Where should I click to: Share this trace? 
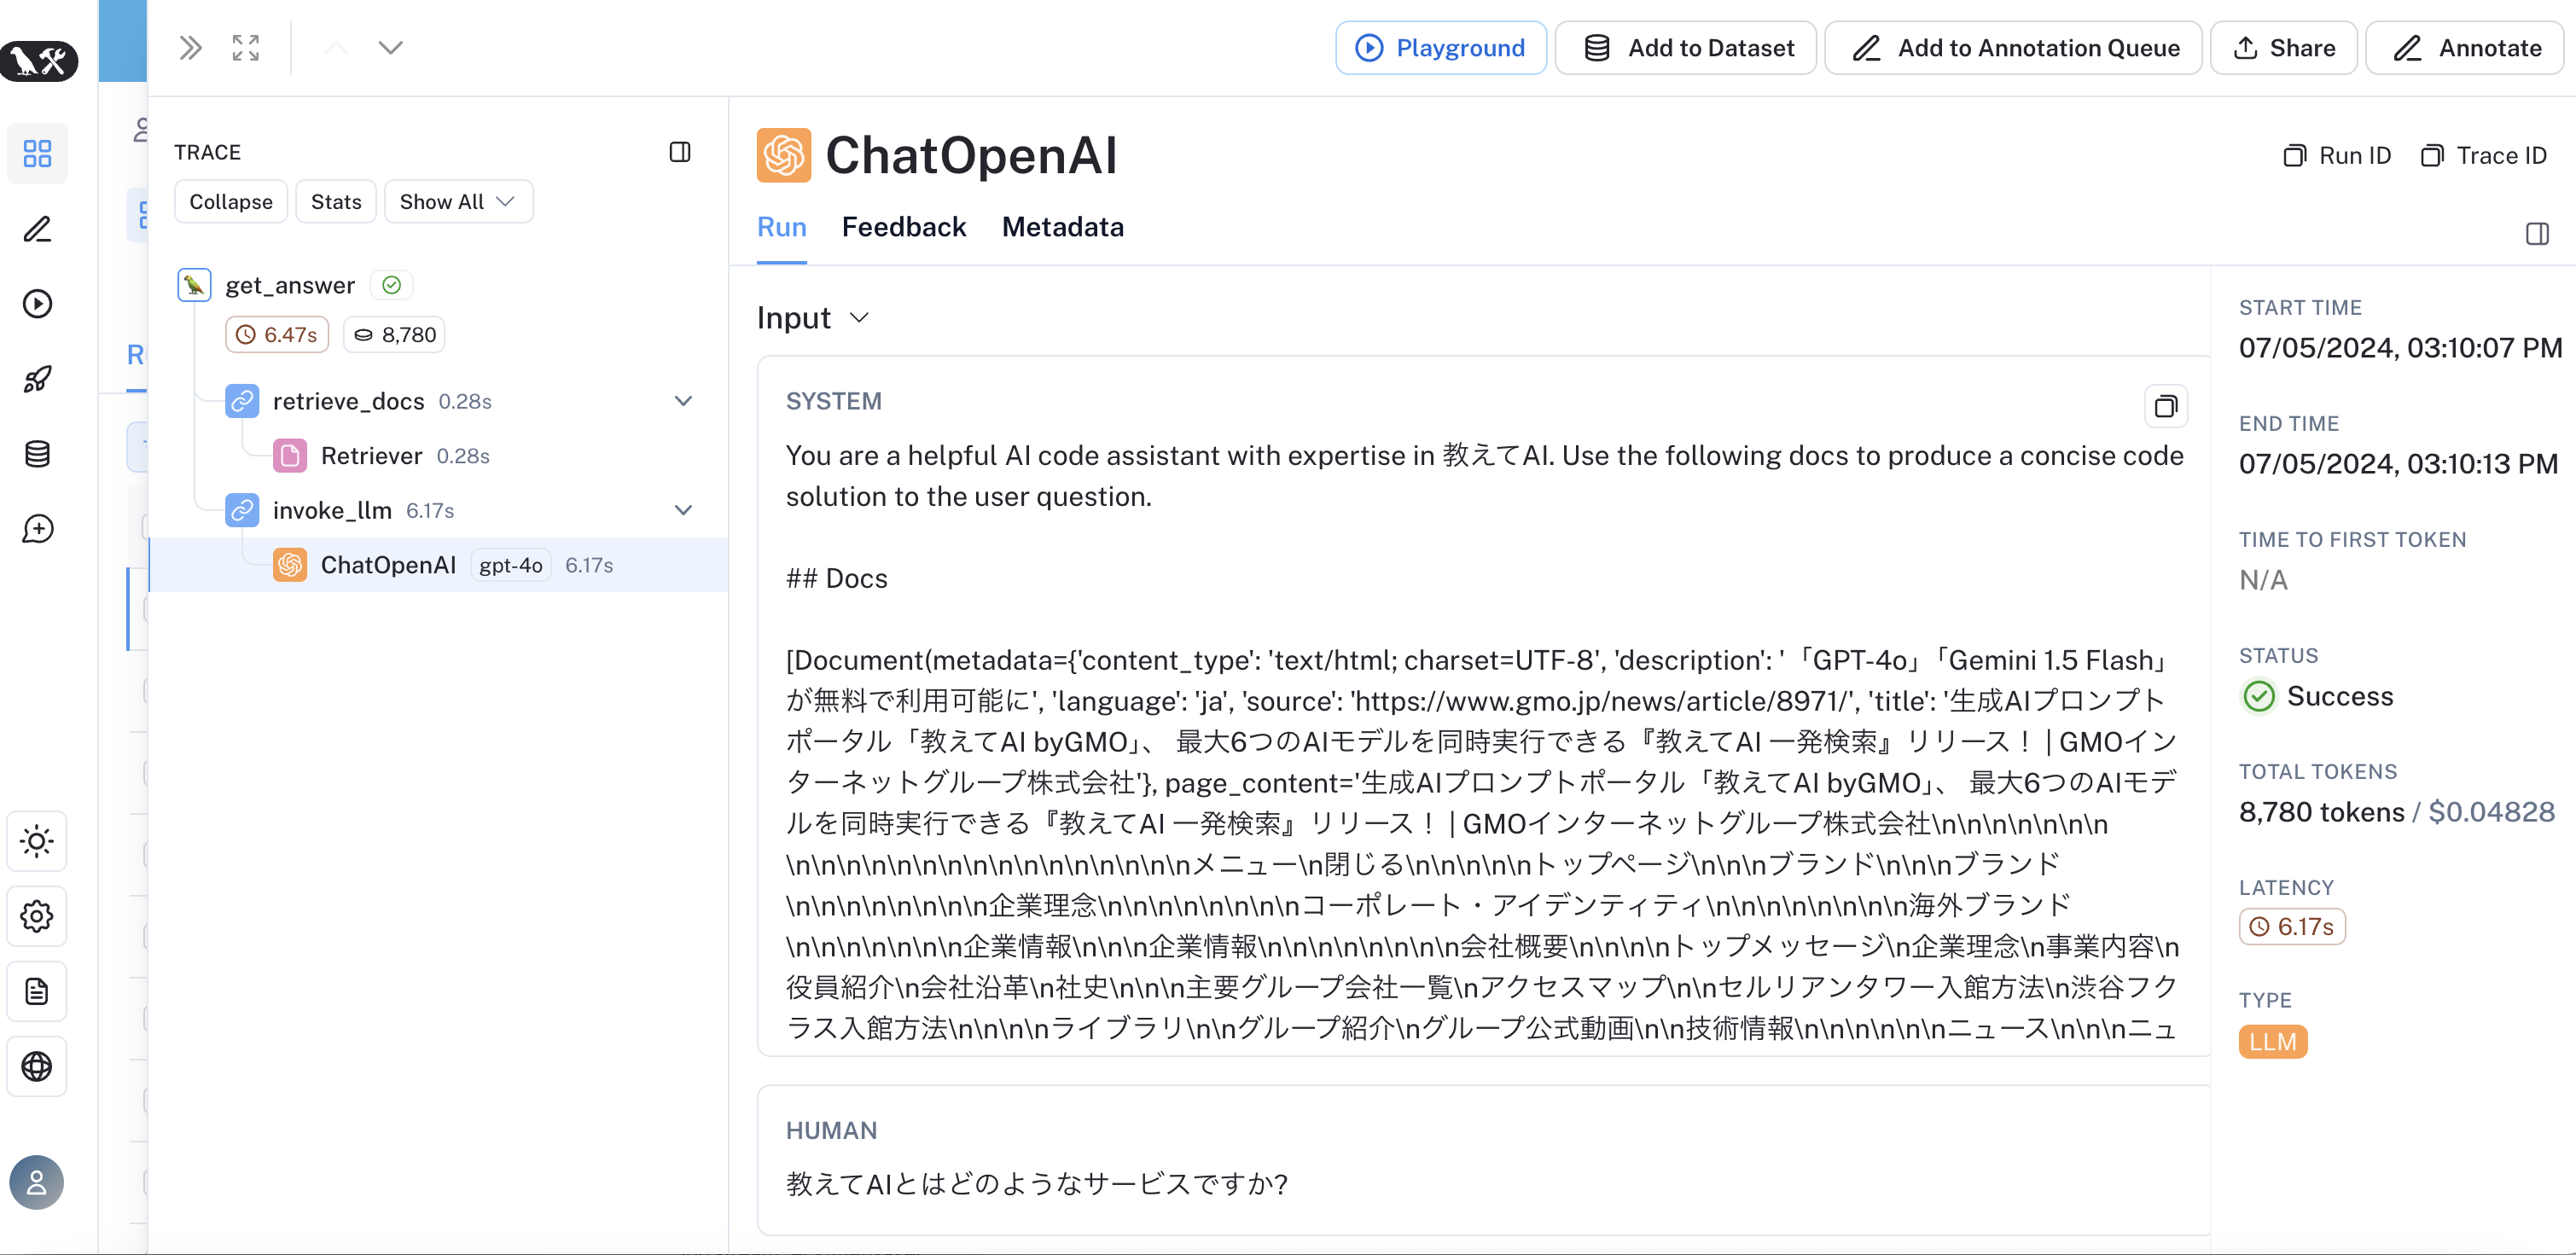tap(2284, 48)
